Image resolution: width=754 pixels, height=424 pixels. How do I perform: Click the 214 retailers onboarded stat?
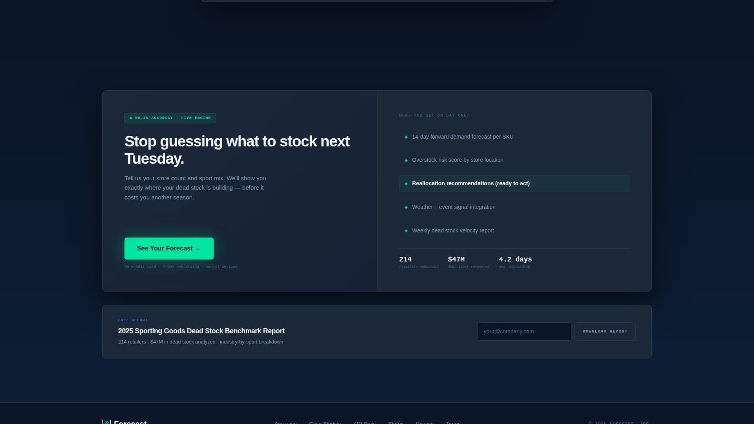pos(419,262)
